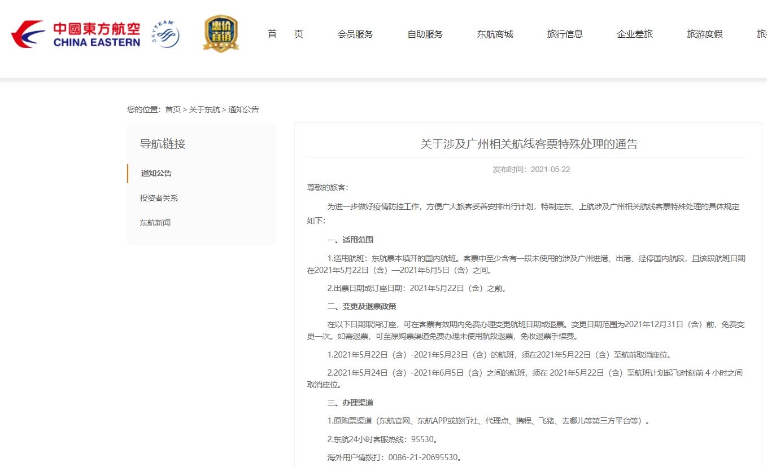Open the 旅行信息 menu
Screen dimensions: 767x467
point(565,34)
